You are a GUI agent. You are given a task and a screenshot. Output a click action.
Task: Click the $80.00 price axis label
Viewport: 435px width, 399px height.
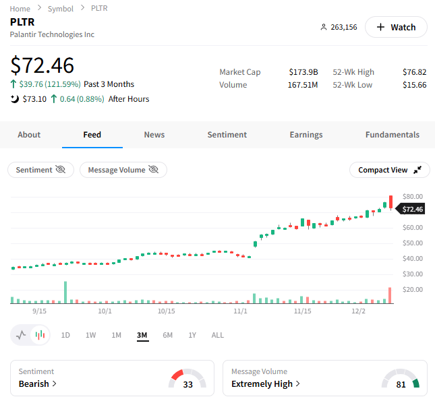[413, 197]
